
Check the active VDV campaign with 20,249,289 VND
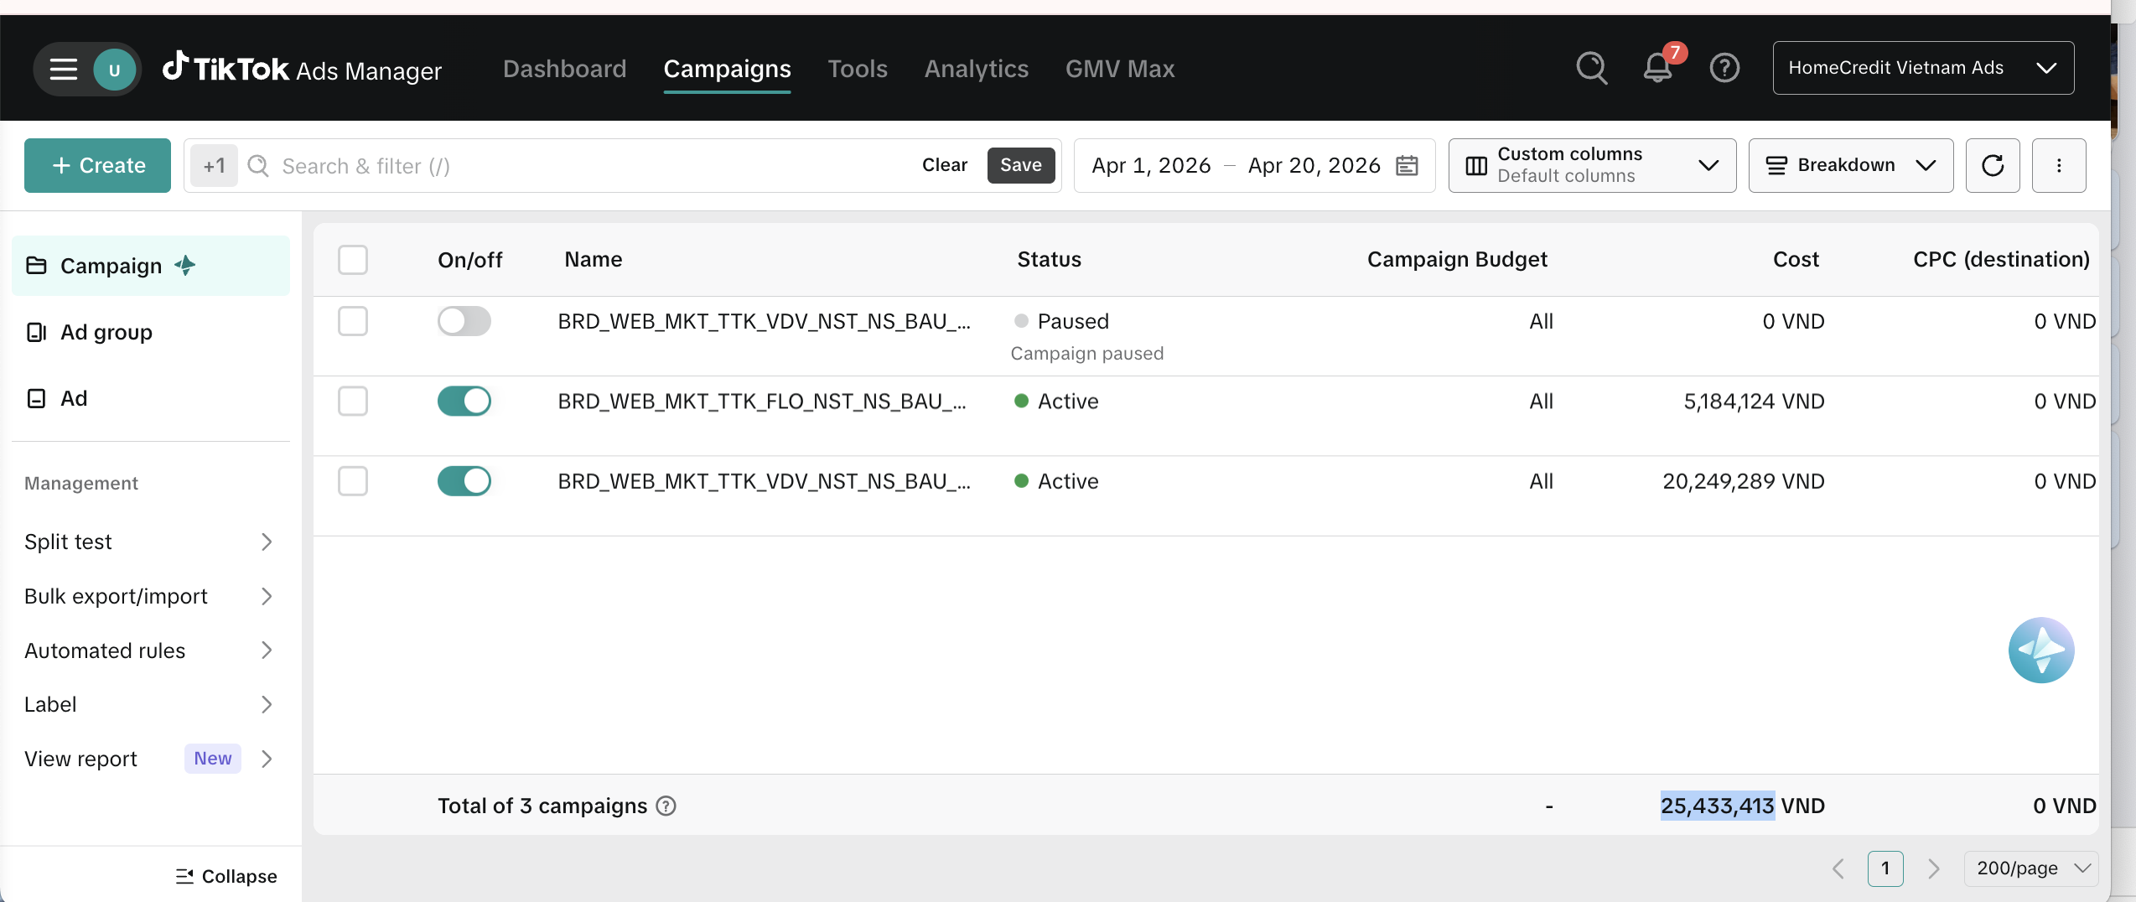click(x=353, y=481)
